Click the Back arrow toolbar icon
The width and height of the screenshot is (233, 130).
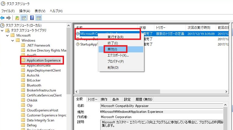tap(2, 18)
